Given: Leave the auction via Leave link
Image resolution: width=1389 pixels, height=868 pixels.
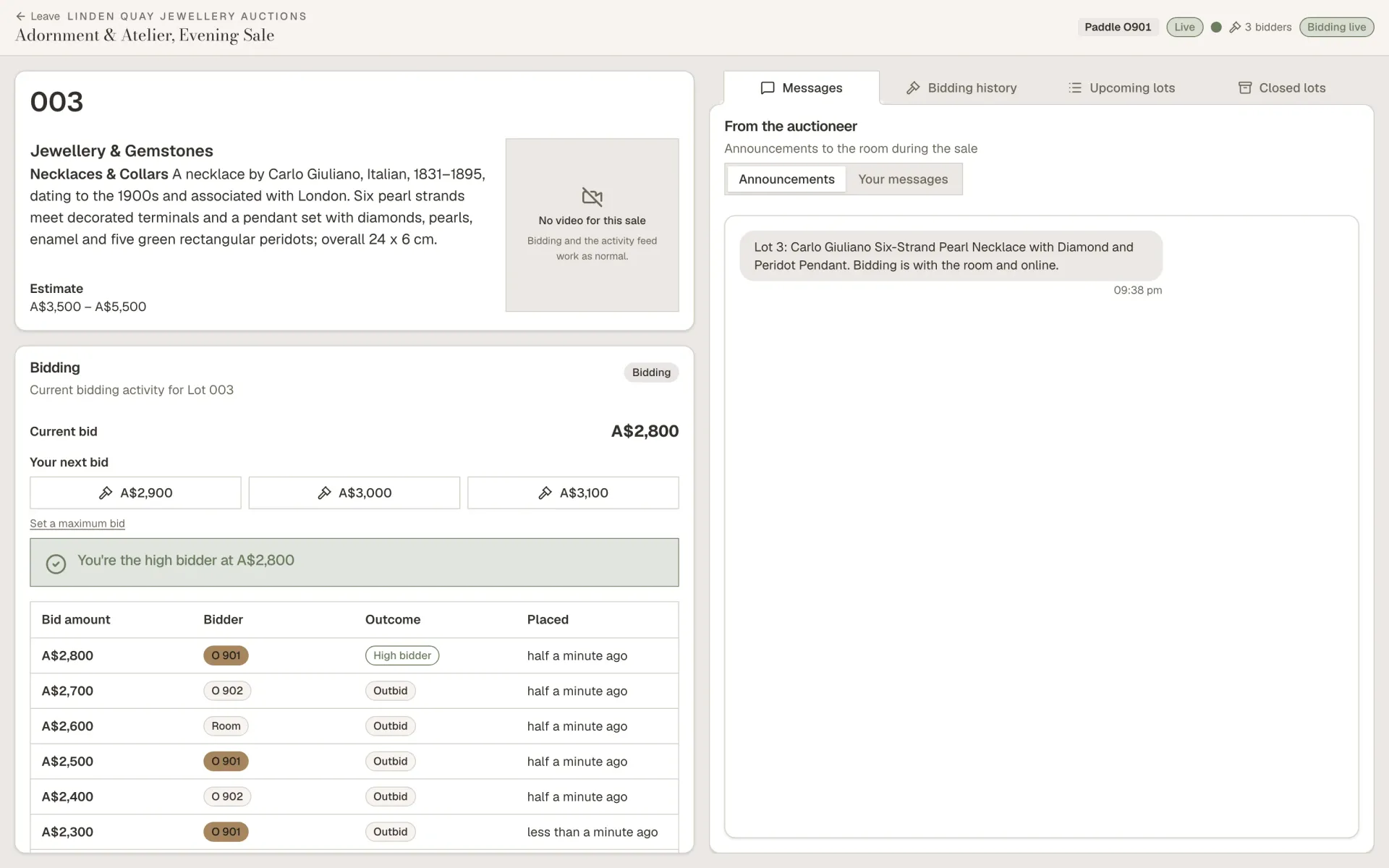Looking at the screenshot, I should 38,16.
